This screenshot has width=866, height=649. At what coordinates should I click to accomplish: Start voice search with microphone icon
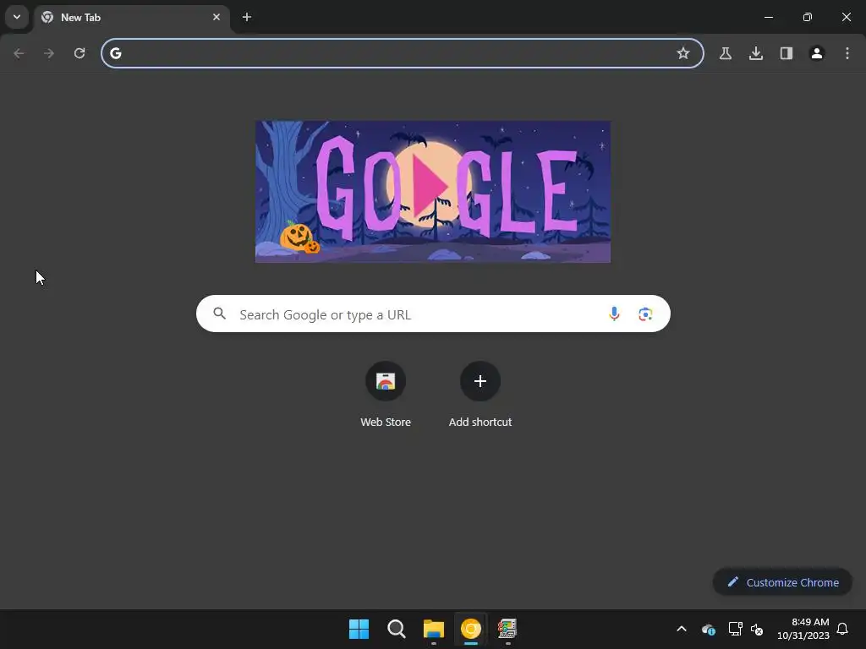coord(614,314)
